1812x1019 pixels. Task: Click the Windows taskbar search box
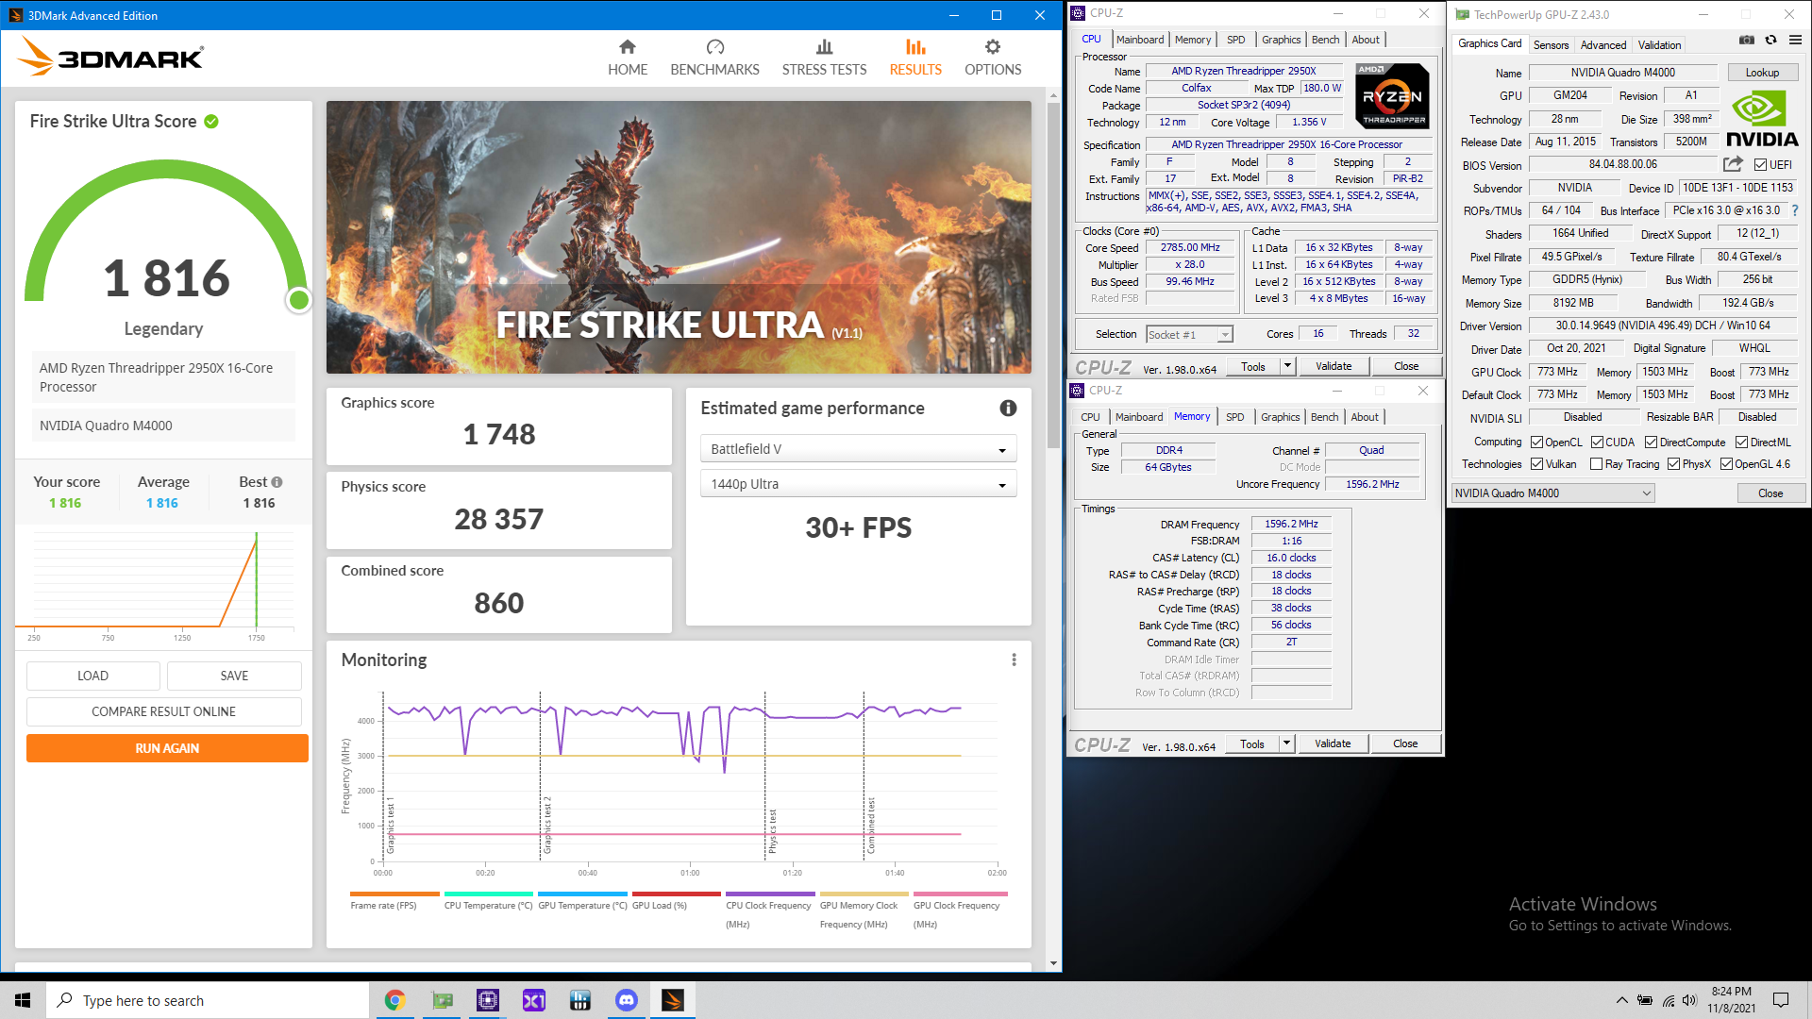click(208, 1000)
